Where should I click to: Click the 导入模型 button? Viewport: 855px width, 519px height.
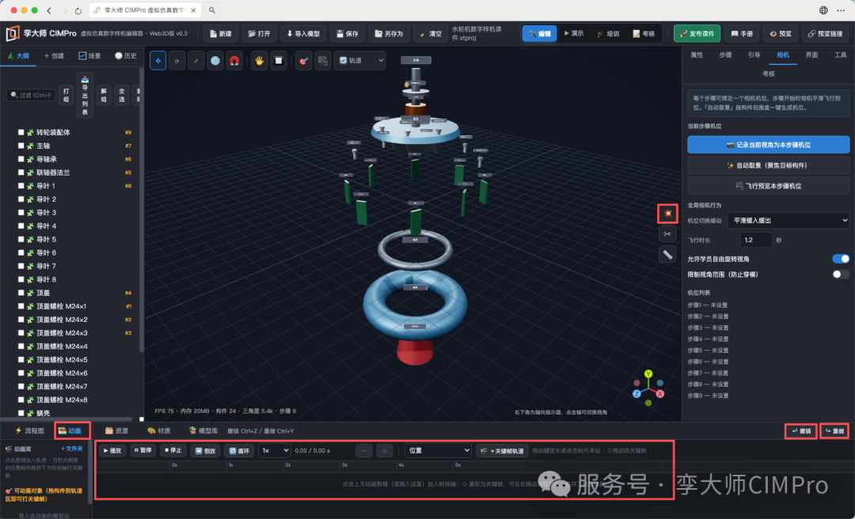point(303,34)
